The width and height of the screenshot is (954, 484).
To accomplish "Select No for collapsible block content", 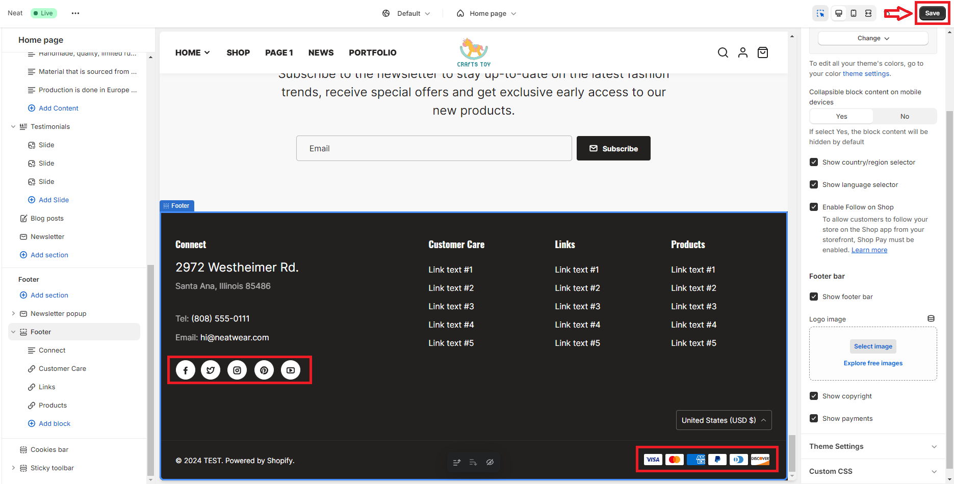I will [905, 116].
